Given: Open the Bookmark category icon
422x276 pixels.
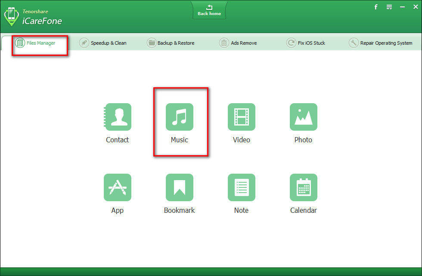Looking at the screenshot, I should pos(180,187).
